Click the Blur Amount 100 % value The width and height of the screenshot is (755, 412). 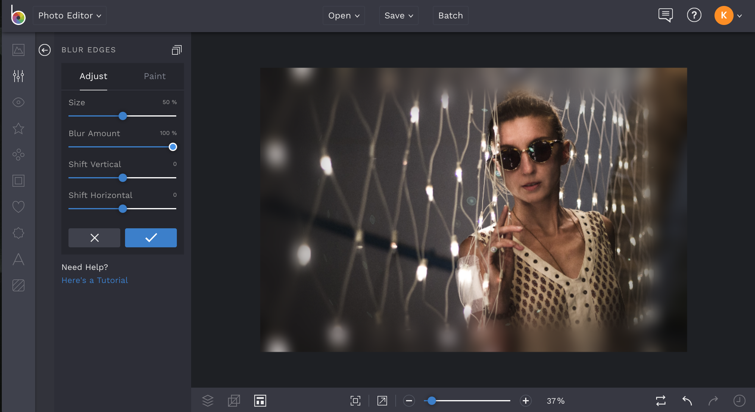pyautogui.click(x=168, y=133)
